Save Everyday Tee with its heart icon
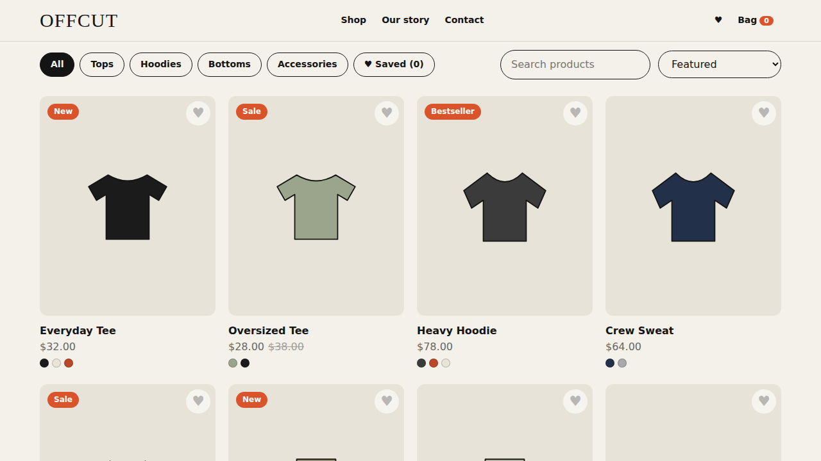Image resolution: width=821 pixels, height=461 pixels. (198, 113)
